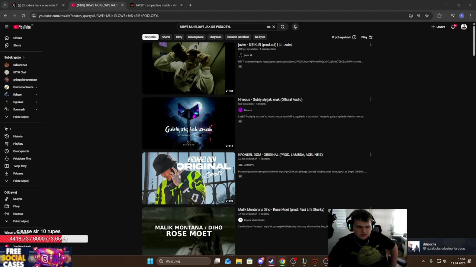Select the Filmy filter chip

coord(179,37)
